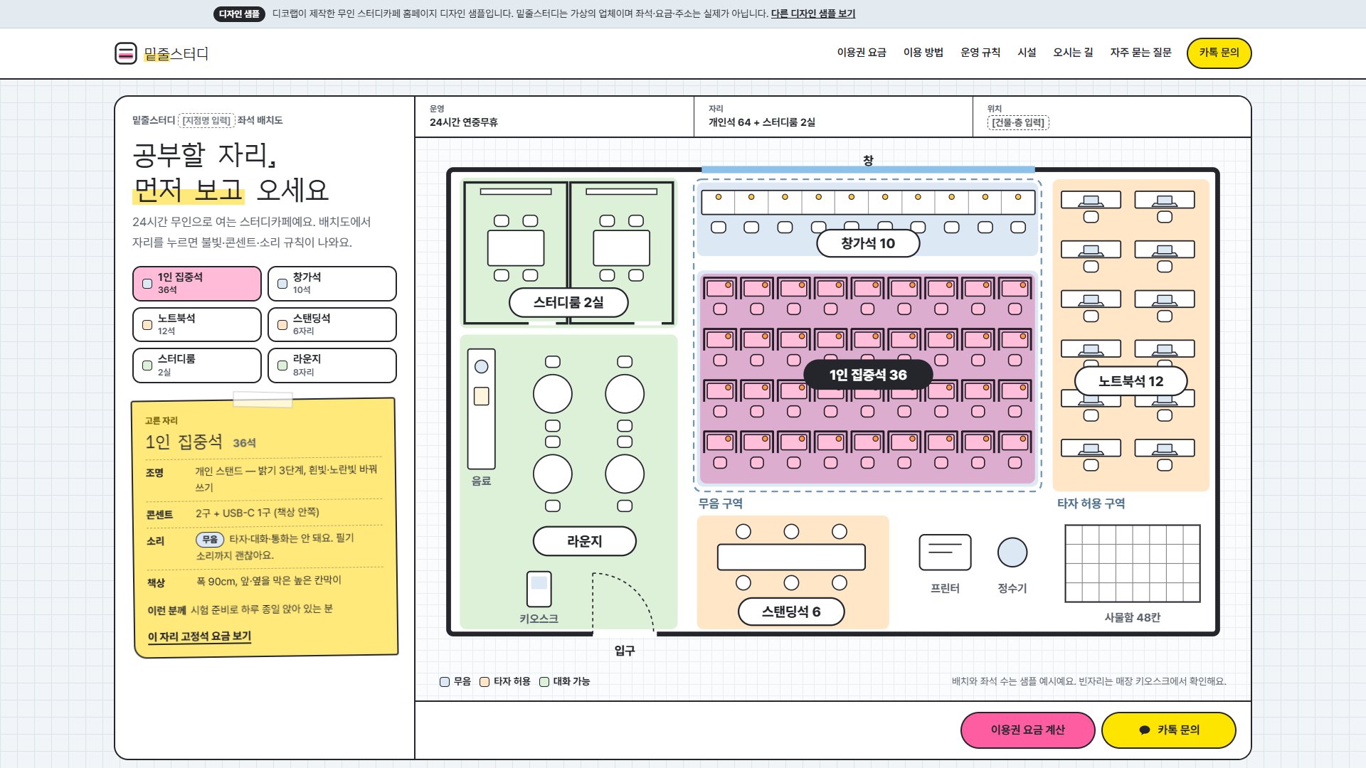
Task: Select the printer icon on the floor plan
Action: click(945, 553)
